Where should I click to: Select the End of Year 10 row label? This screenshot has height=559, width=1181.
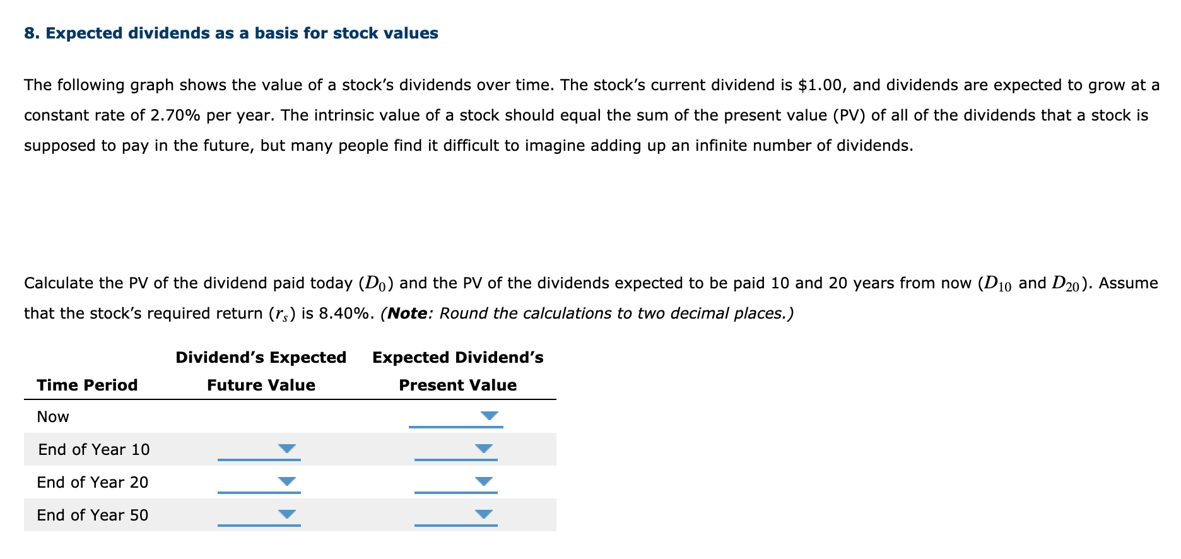click(x=93, y=449)
